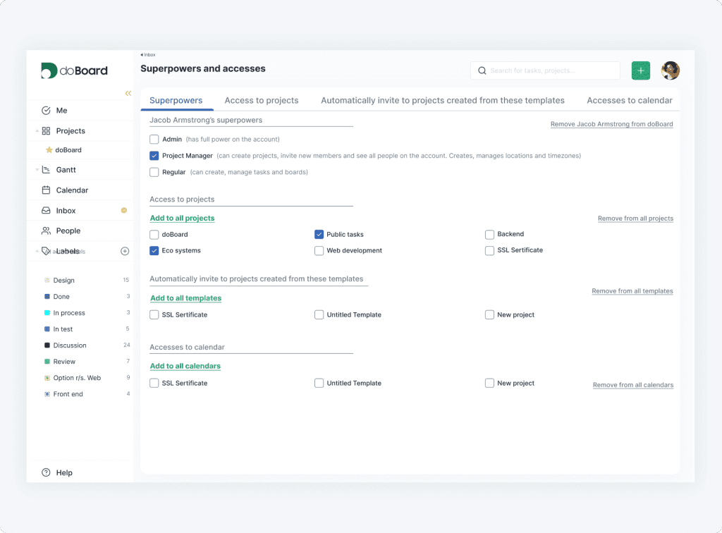
Task: Open the Access to projects tab
Action: tap(262, 100)
